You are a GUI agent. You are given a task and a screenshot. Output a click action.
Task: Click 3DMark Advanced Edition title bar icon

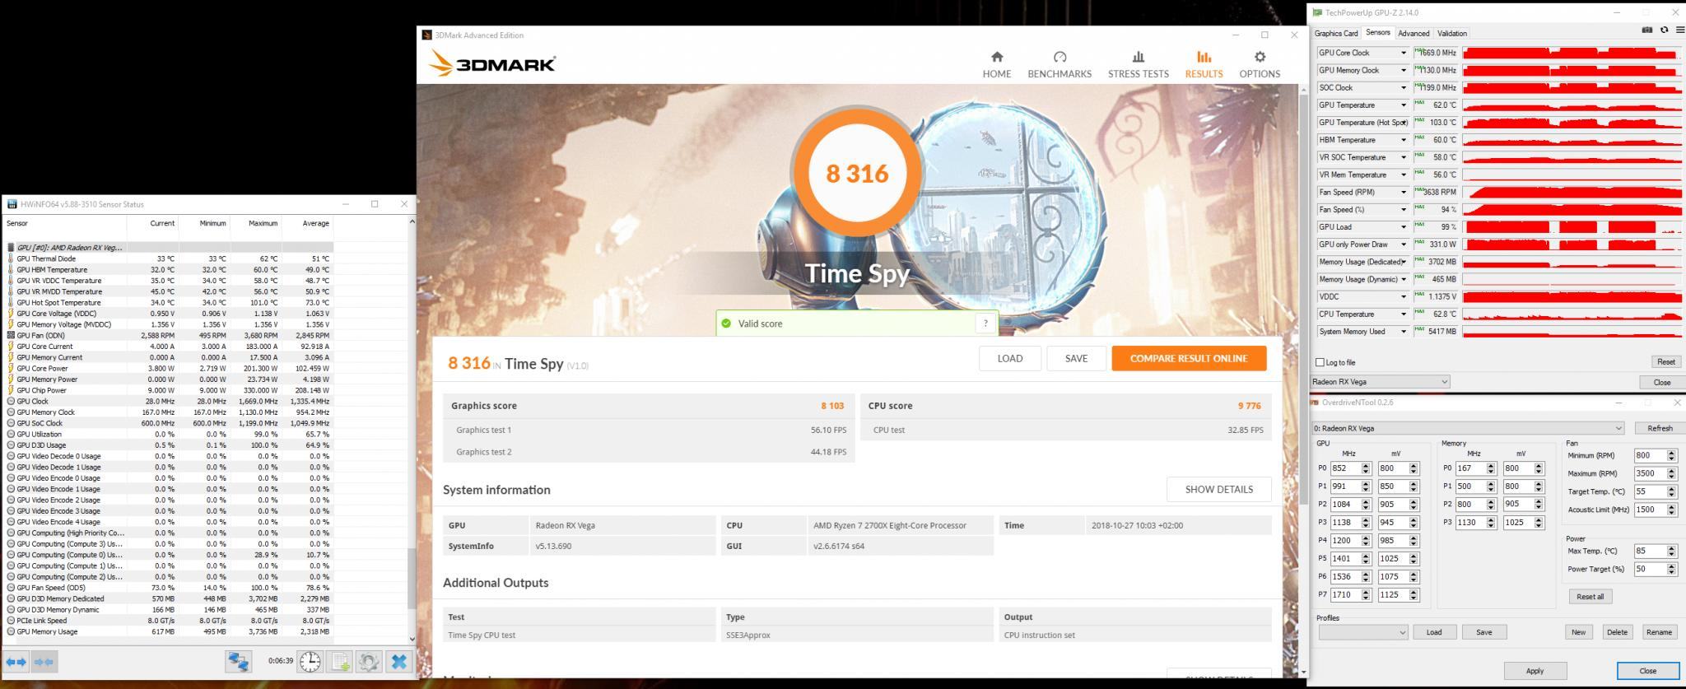point(426,35)
